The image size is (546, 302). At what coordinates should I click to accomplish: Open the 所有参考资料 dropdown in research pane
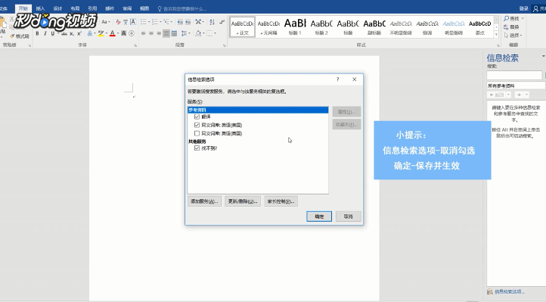(x=516, y=86)
